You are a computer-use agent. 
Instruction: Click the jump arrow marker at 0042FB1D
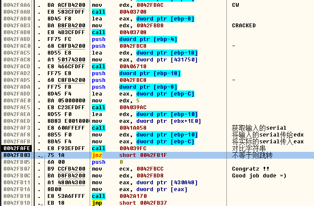tap(41, 204)
